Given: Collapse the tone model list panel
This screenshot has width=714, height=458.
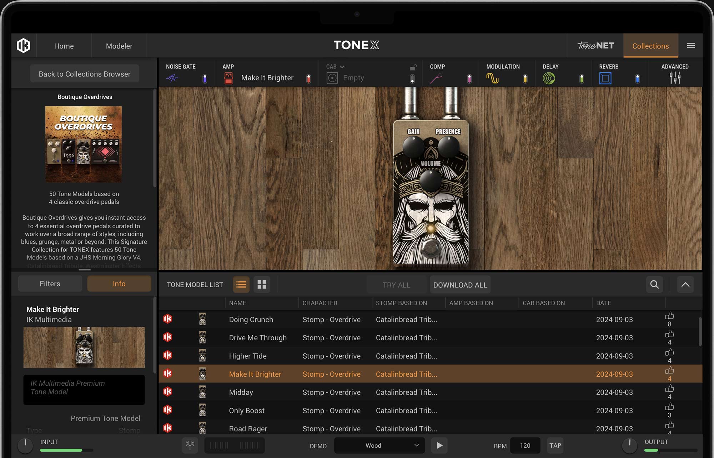Looking at the screenshot, I should click(x=685, y=285).
